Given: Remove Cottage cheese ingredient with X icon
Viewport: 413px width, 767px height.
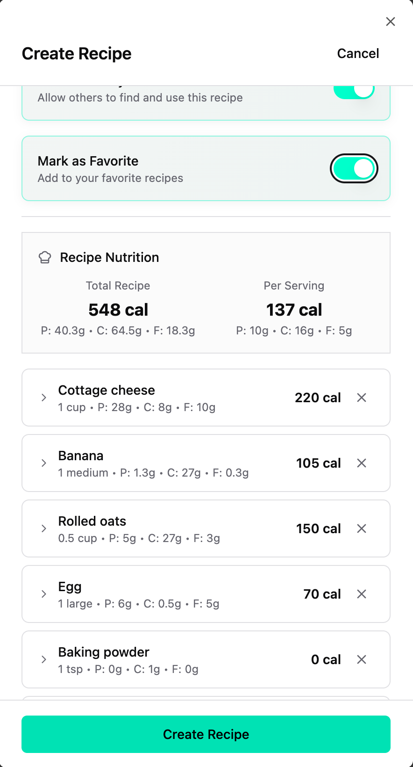Looking at the screenshot, I should click(x=362, y=398).
